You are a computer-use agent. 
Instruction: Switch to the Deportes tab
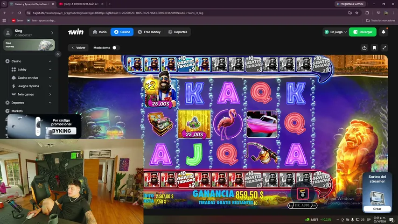click(x=178, y=32)
